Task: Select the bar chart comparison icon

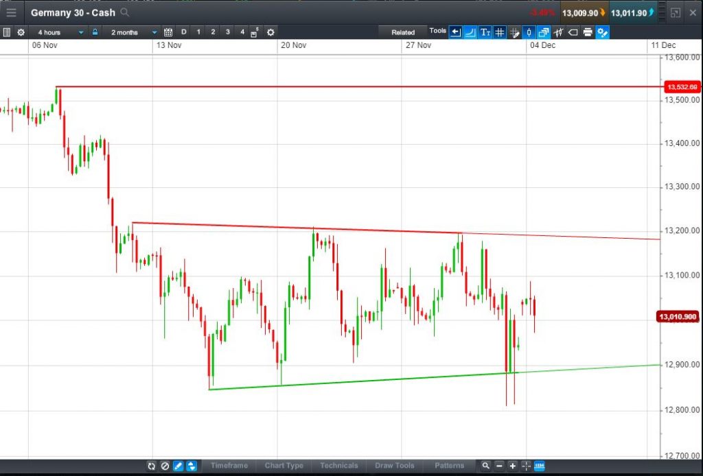Action: coord(558,32)
